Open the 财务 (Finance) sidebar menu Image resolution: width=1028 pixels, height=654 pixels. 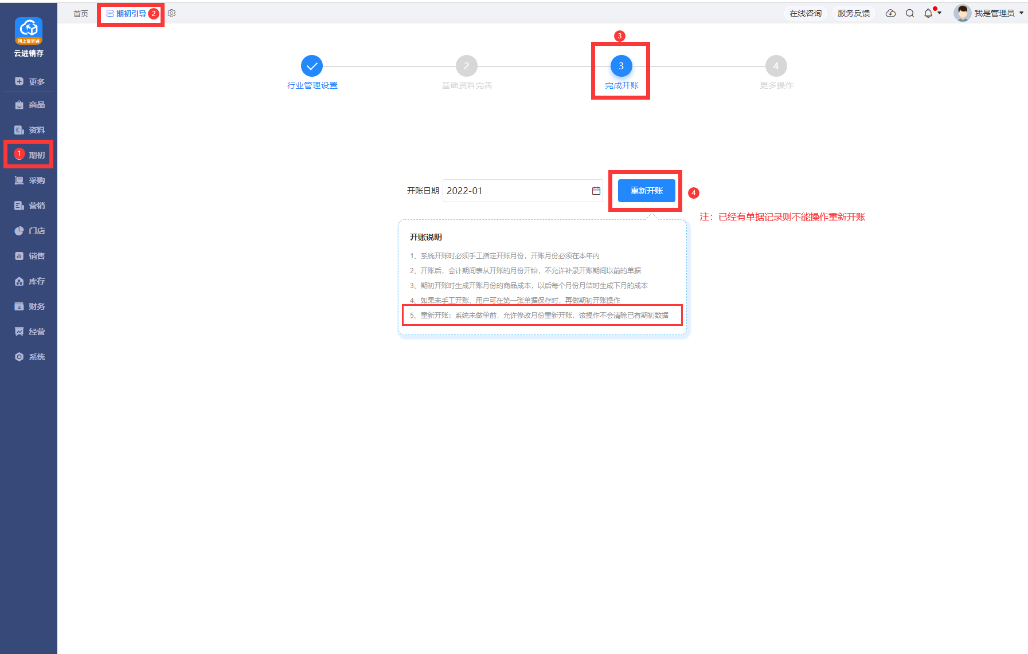point(30,306)
